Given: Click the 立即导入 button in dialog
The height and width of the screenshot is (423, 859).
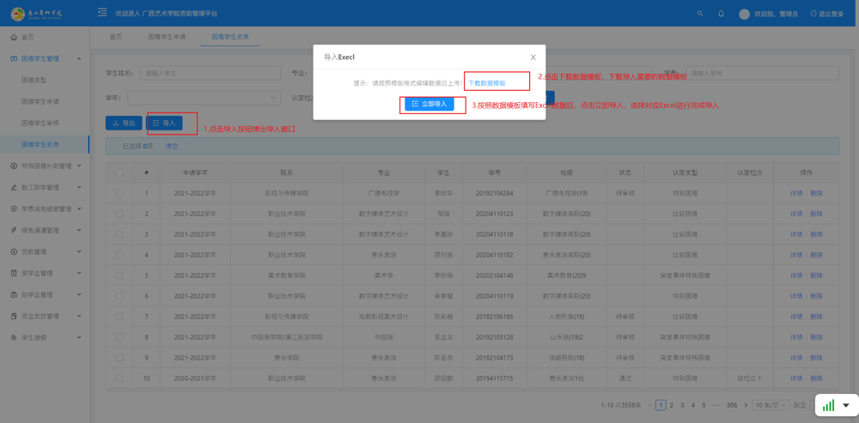Looking at the screenshot, I should [x=429, y=104].
